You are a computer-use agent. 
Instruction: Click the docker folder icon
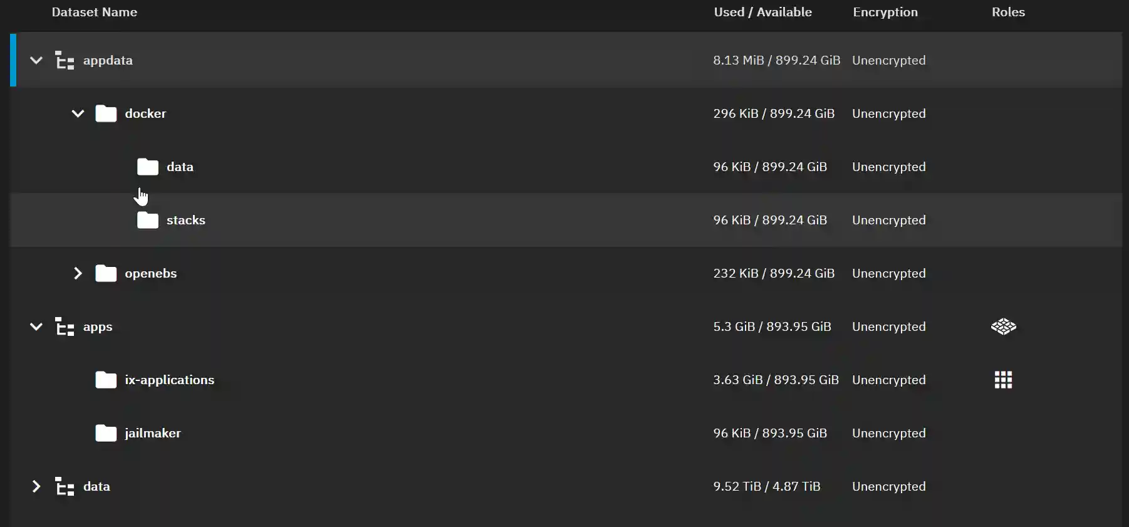[106, 113]
